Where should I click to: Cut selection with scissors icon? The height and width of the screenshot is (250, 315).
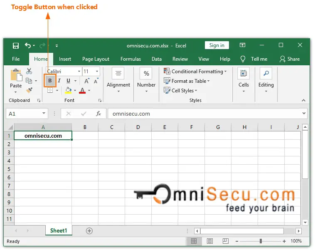(x=29, y=71)
